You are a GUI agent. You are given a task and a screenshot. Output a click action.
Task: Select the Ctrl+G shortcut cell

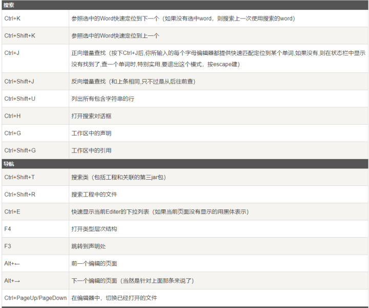coord(35,133)
